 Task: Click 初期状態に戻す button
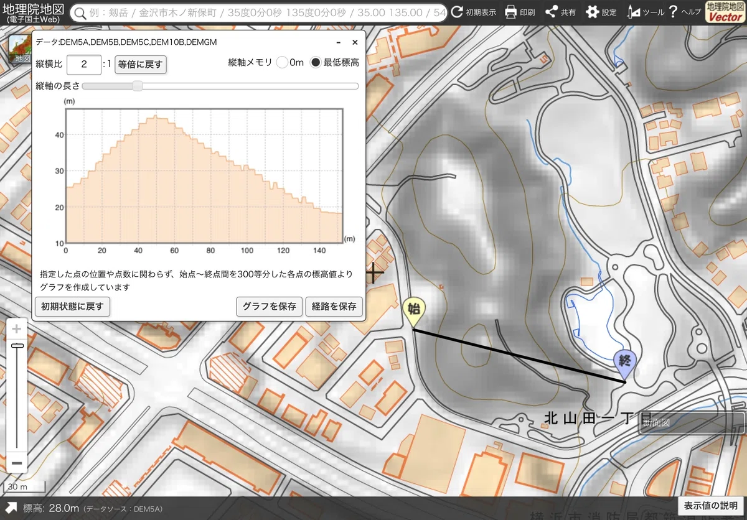pos(72,306)
